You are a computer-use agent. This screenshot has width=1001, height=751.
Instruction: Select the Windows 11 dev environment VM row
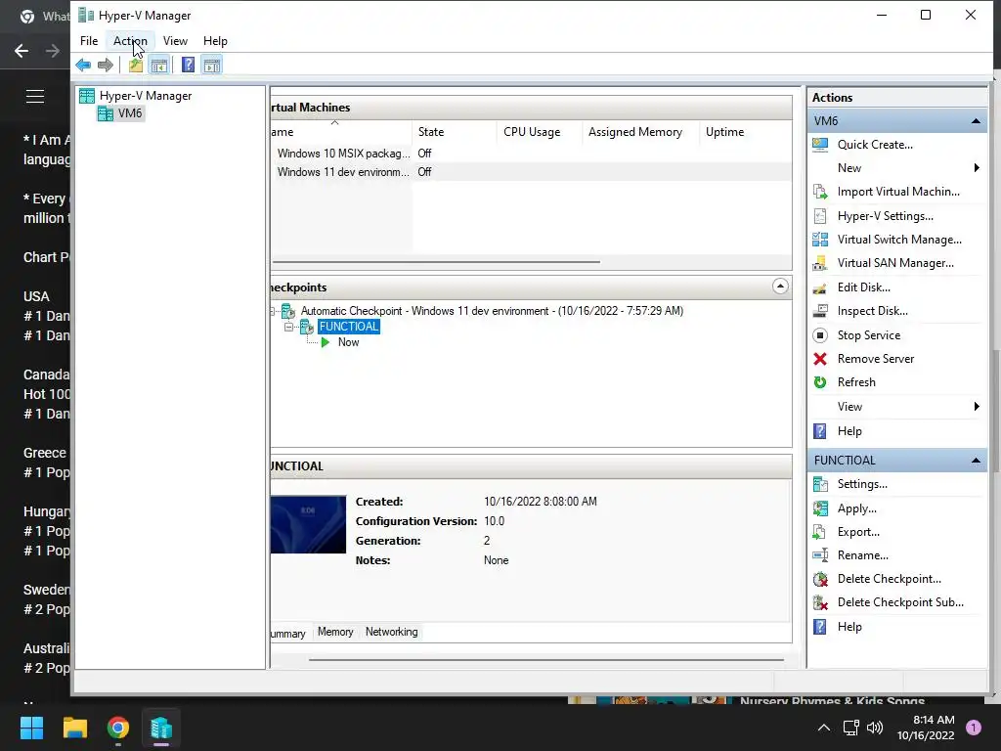tap(531, 172)
